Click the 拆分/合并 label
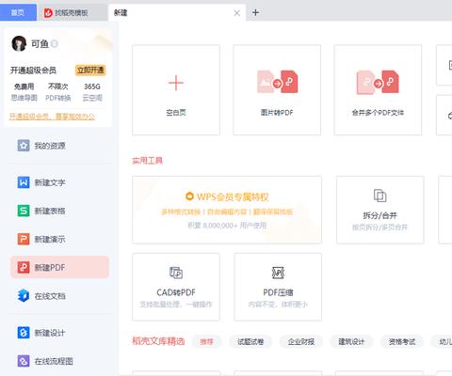The image size is (452, 376). point(380,215)
